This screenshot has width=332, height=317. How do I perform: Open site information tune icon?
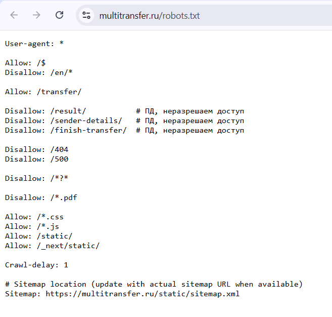click(x=86, y=15)
